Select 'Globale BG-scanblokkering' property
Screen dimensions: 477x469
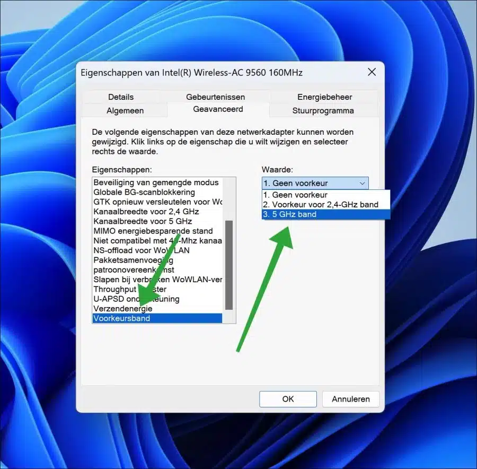tap(157, 192)
